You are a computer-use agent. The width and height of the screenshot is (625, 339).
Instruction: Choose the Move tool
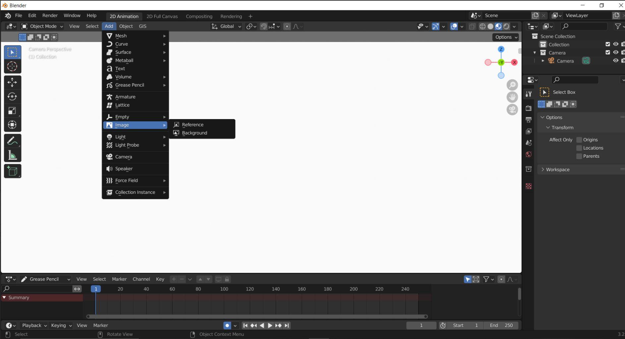pos(12,82)
